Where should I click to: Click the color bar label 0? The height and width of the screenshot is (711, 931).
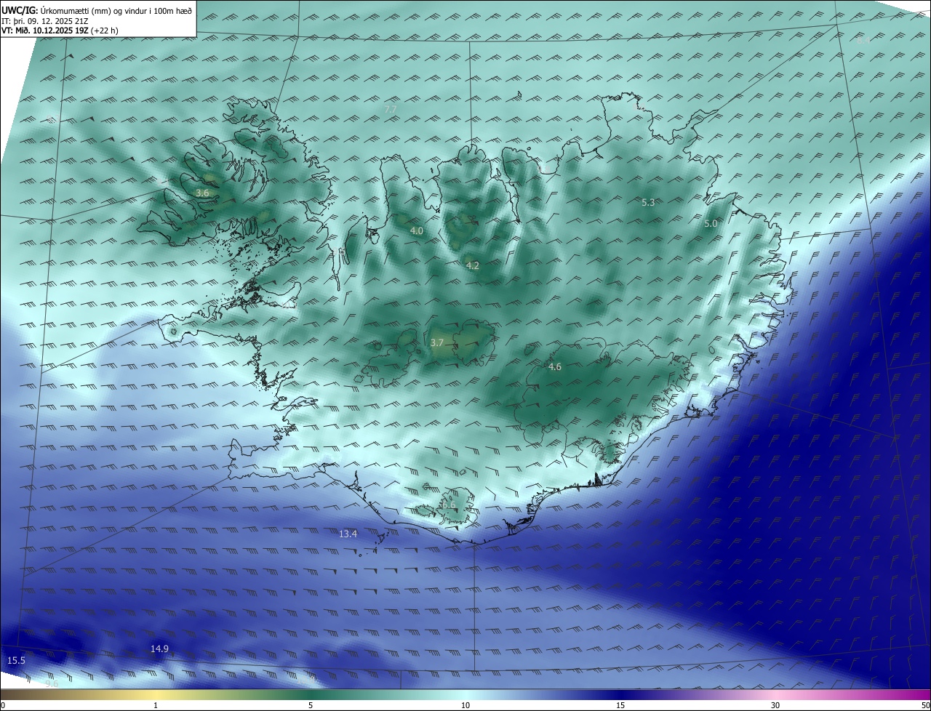[x=3, y=705]
